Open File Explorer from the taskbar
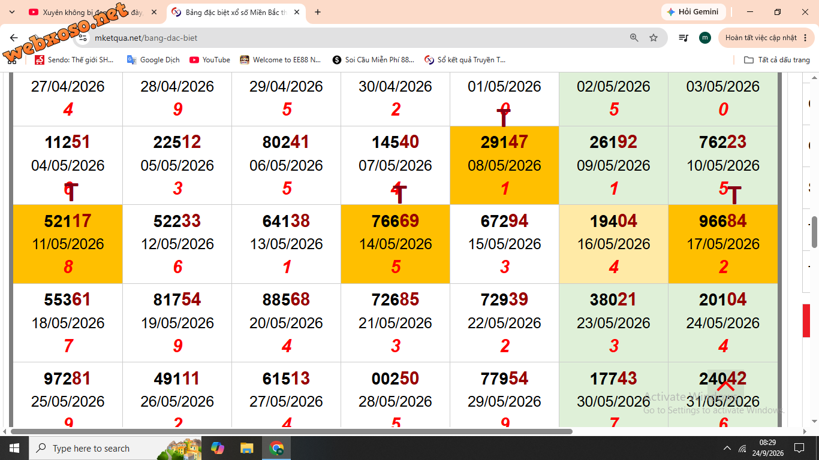Image resolution: width=819 pixels, height=460 pixels. (x=246, y=448)
